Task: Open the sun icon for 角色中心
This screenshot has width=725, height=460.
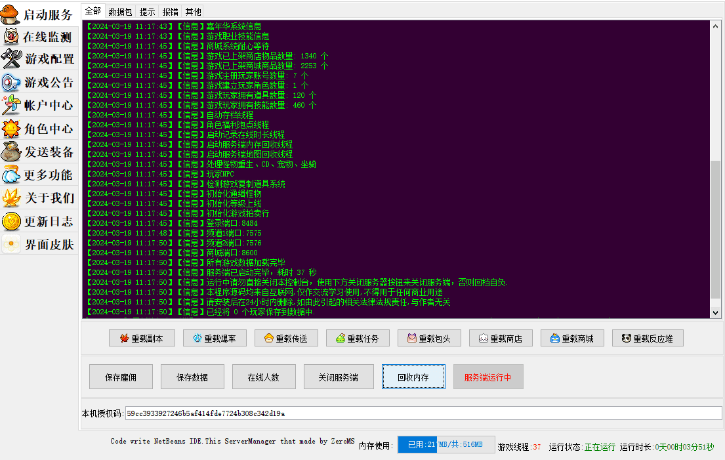Action: coord(10,129)
